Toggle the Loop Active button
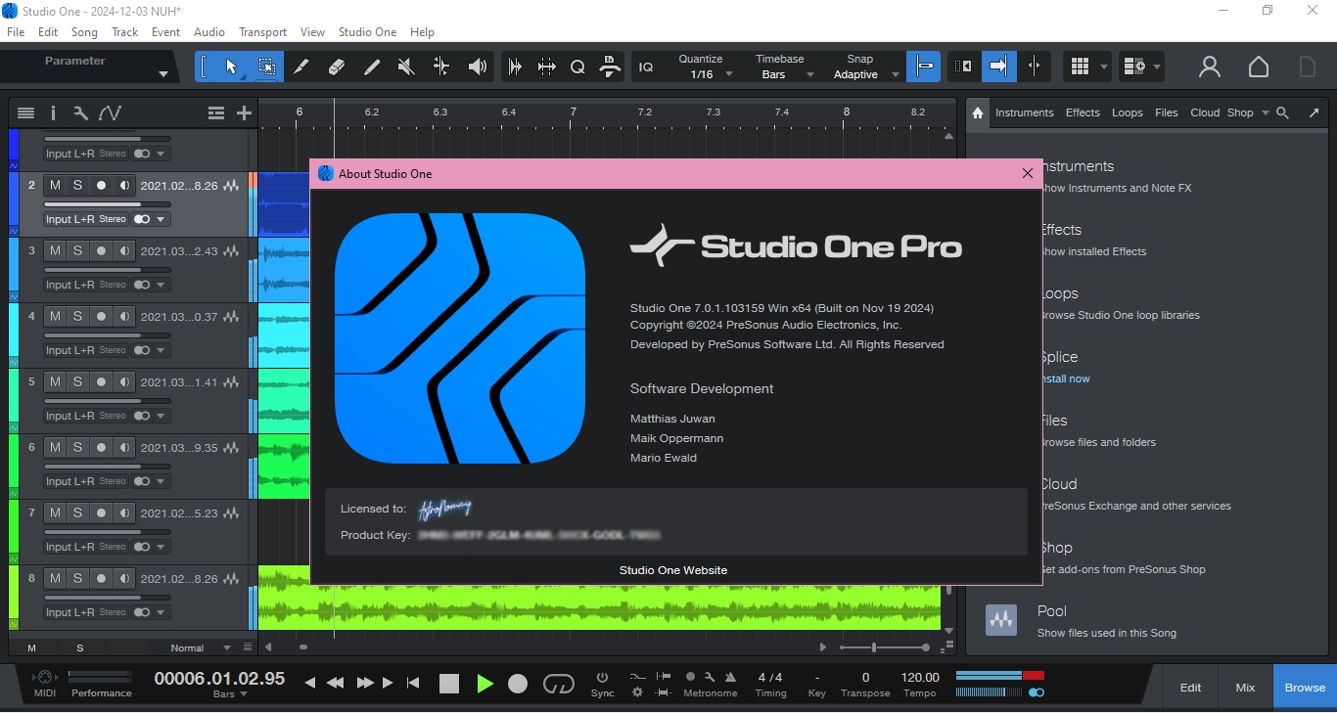1337x713 pixels. tap(559, 684)
